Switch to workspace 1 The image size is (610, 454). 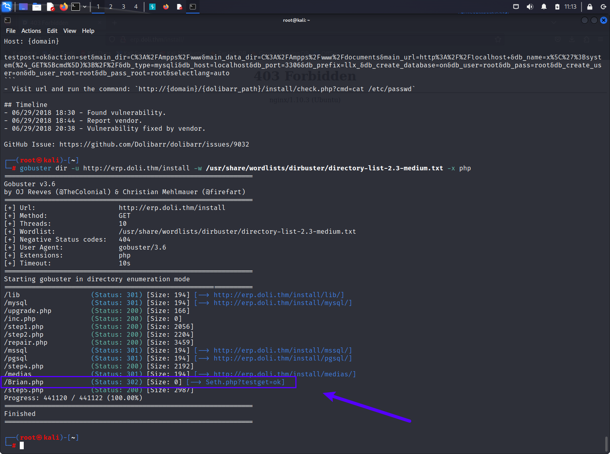[98, 7]
